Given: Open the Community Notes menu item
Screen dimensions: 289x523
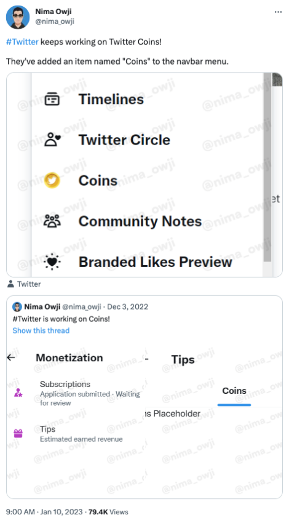Looking at the screenshot, I should (122, 221).
